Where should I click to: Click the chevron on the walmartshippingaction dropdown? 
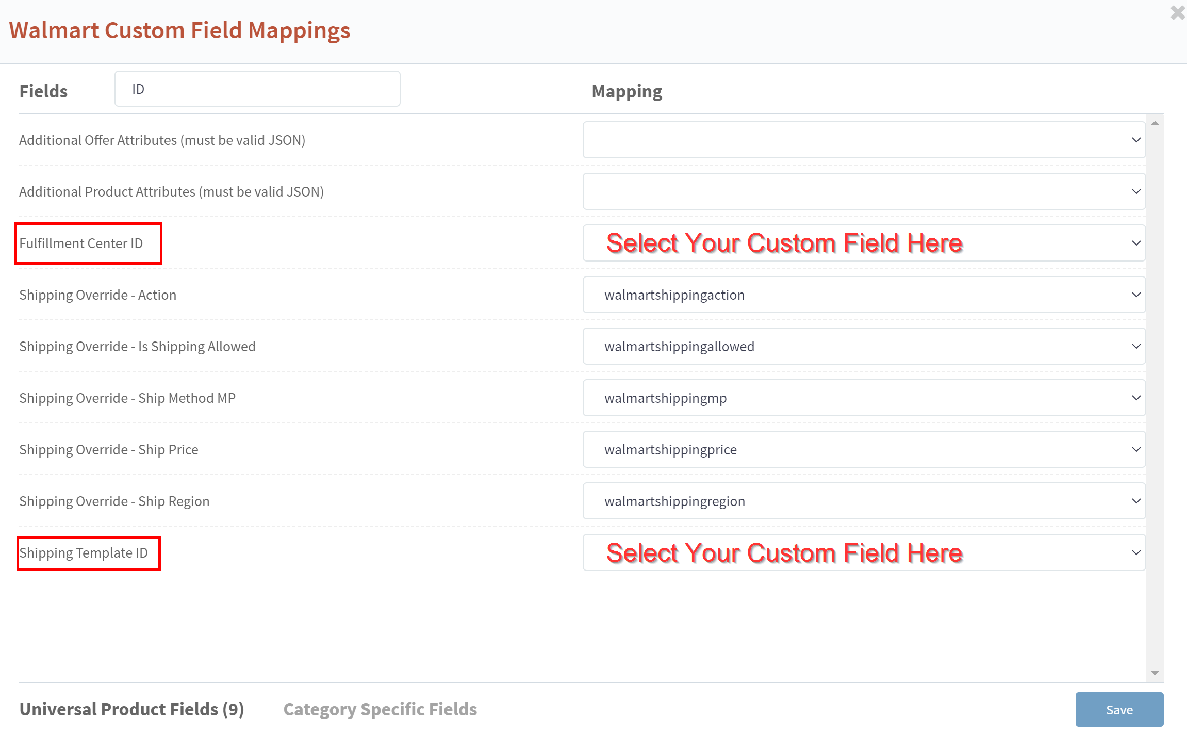(x=1136, y=295)
